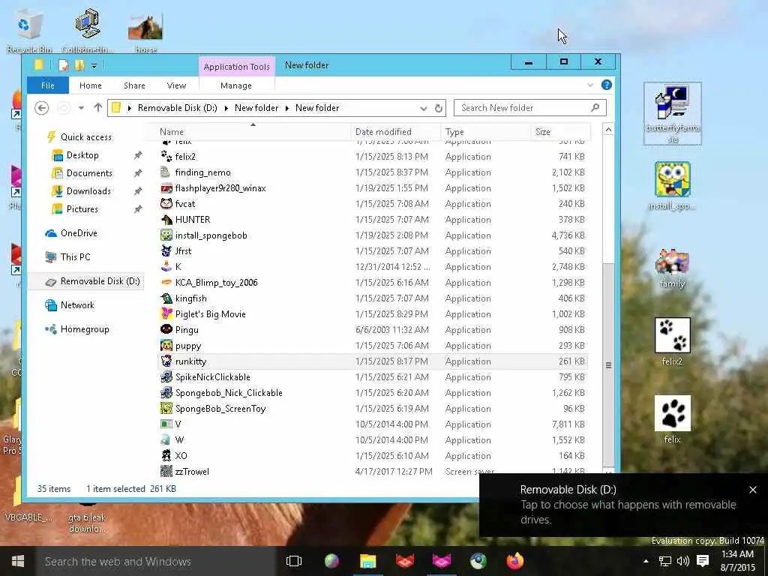Click the Back navigation arrow

[x=42, y=108]
